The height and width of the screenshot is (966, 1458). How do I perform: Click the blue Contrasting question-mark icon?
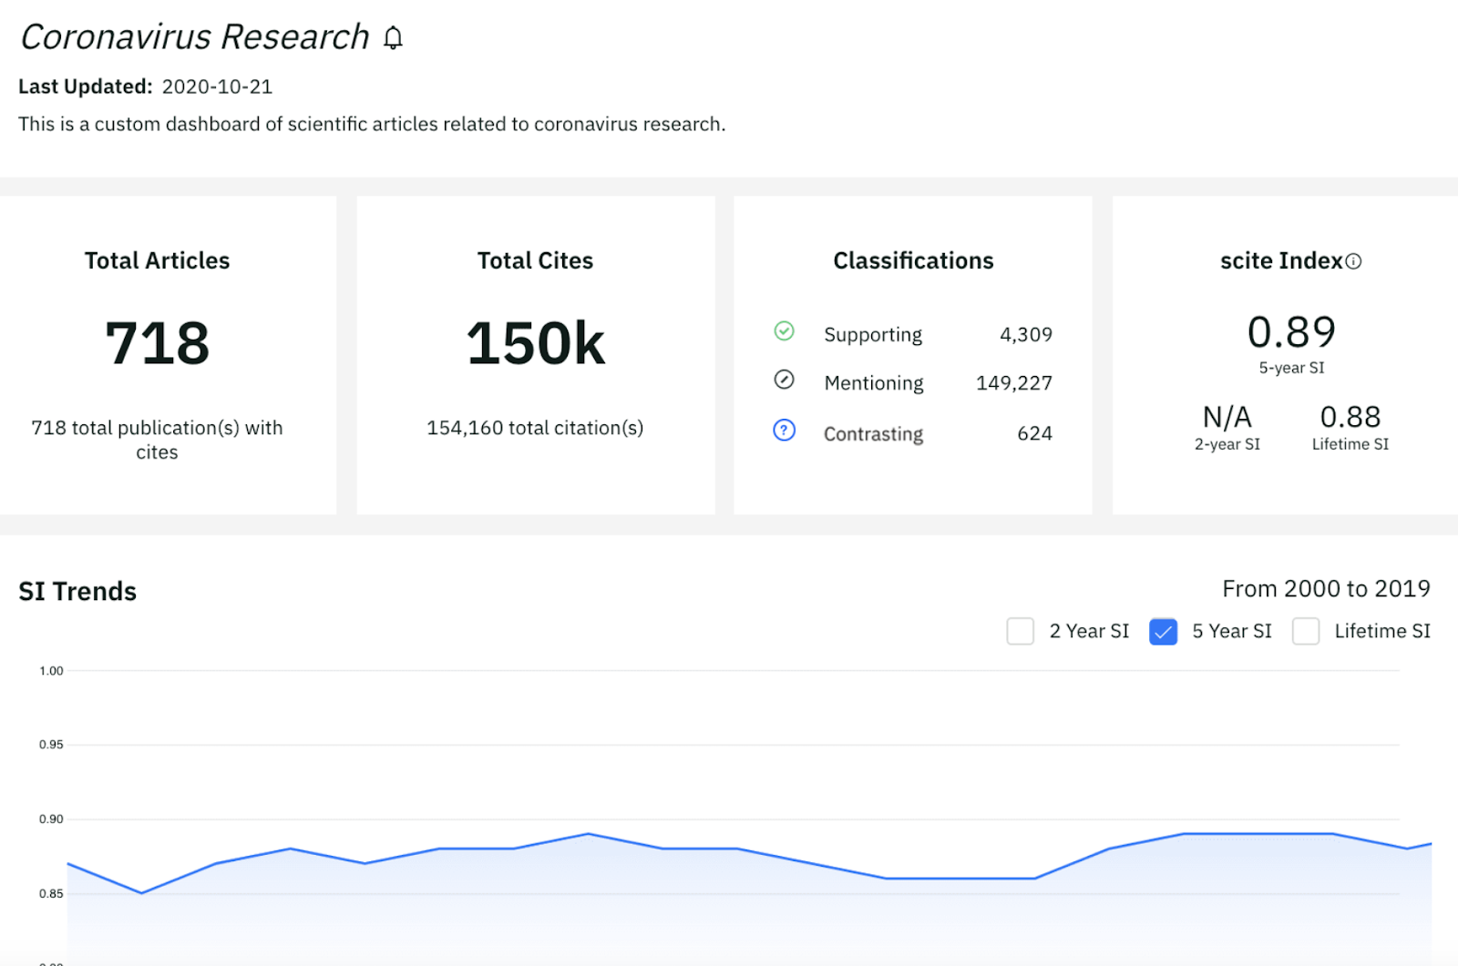(x=784, y=431)
